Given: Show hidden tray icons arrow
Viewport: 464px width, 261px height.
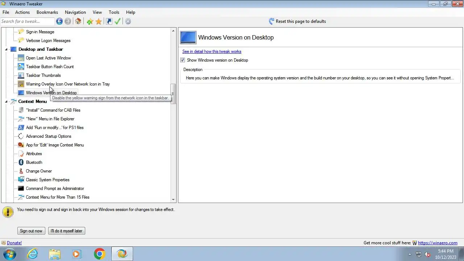Looking at the screenshot, I should 410,254.
